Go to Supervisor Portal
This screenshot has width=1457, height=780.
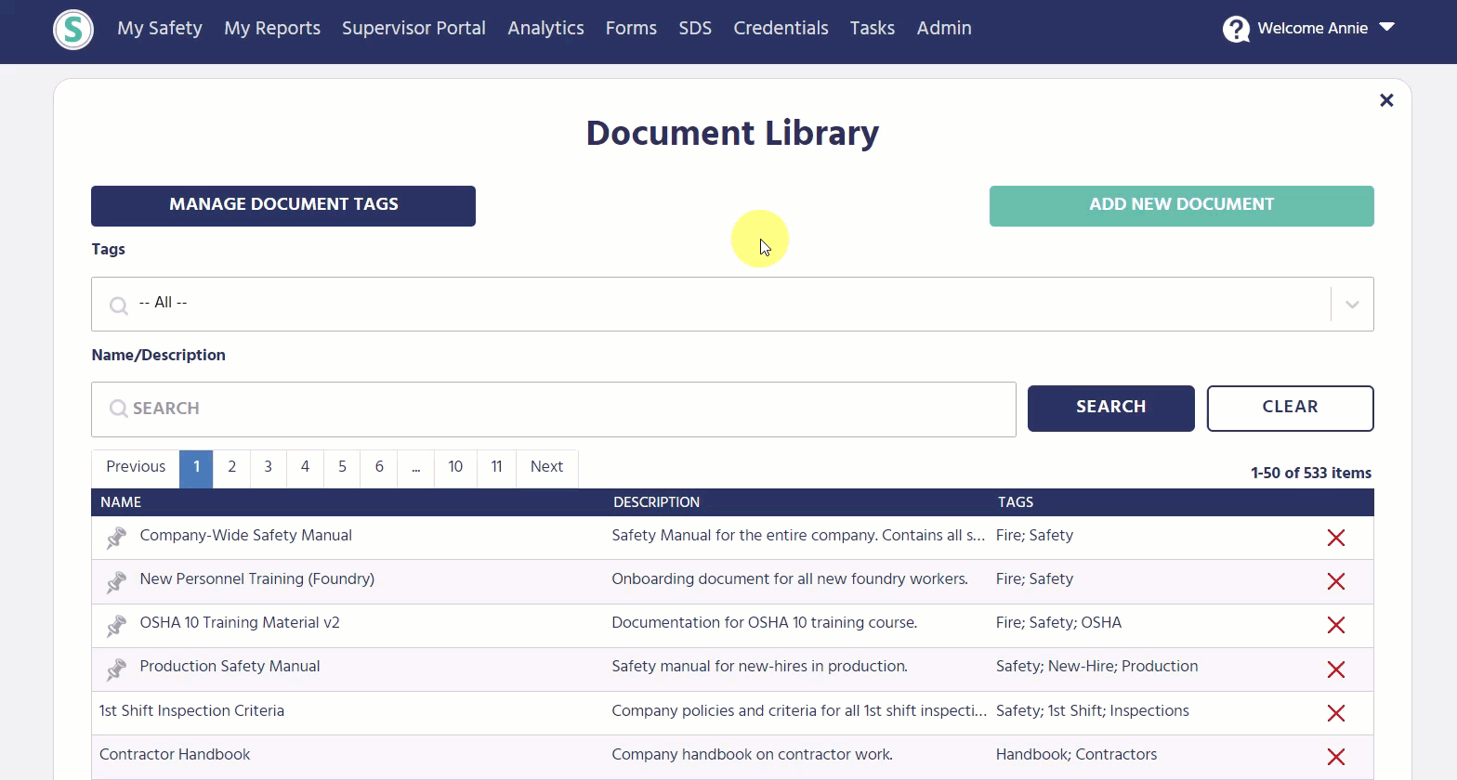pos(413,28)
